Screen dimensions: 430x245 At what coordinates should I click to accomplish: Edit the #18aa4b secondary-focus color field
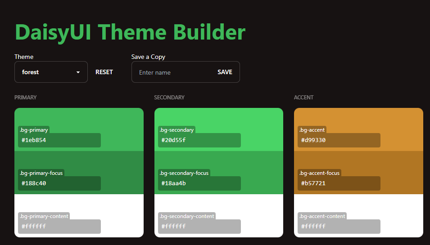tap(199, 183)
